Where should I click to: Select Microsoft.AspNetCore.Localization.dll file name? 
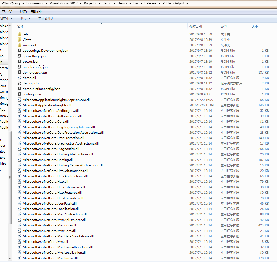tap(51, 209)
